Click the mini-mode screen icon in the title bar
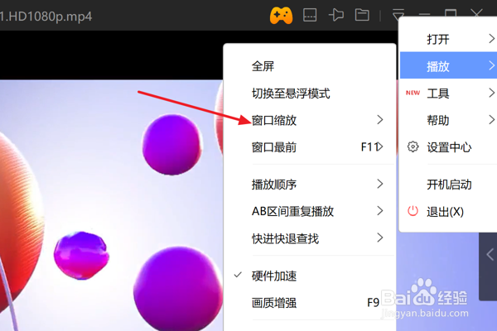 (310, 15)
